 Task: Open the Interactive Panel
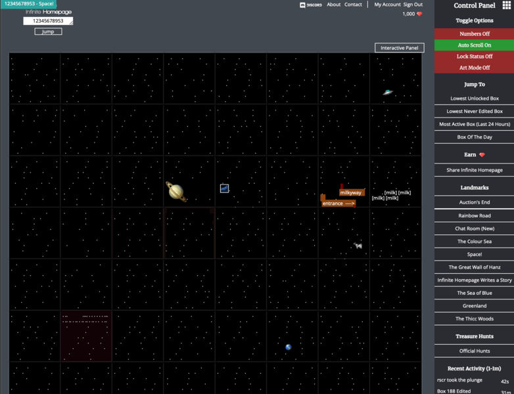(x=399, y=48)
